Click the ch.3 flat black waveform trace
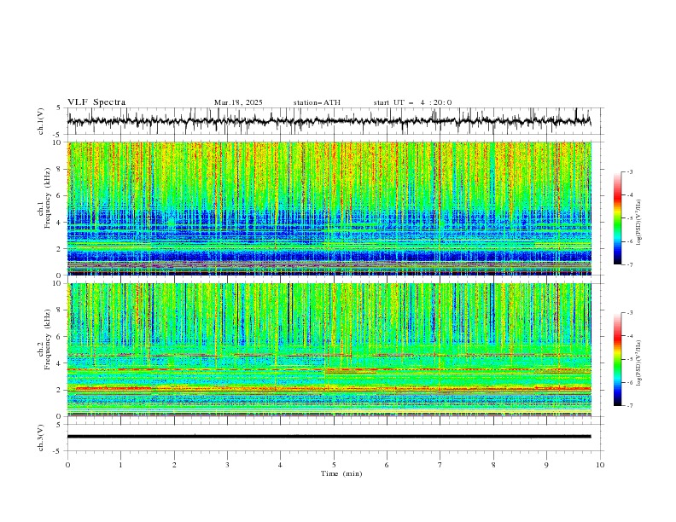This screenshot has height=522, width=676. click(x=329, y=437)
